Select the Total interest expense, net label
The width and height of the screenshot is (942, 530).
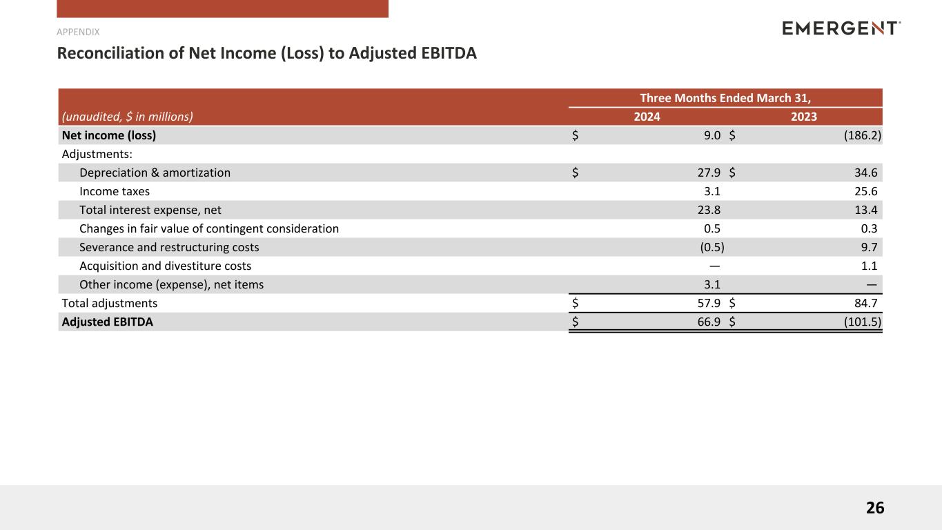(x=150, y=210)
